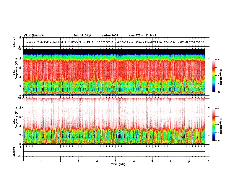
Task: Click ch.1 frequency tick label '2'
Action: pyautogui.click(x=21, y=86)
